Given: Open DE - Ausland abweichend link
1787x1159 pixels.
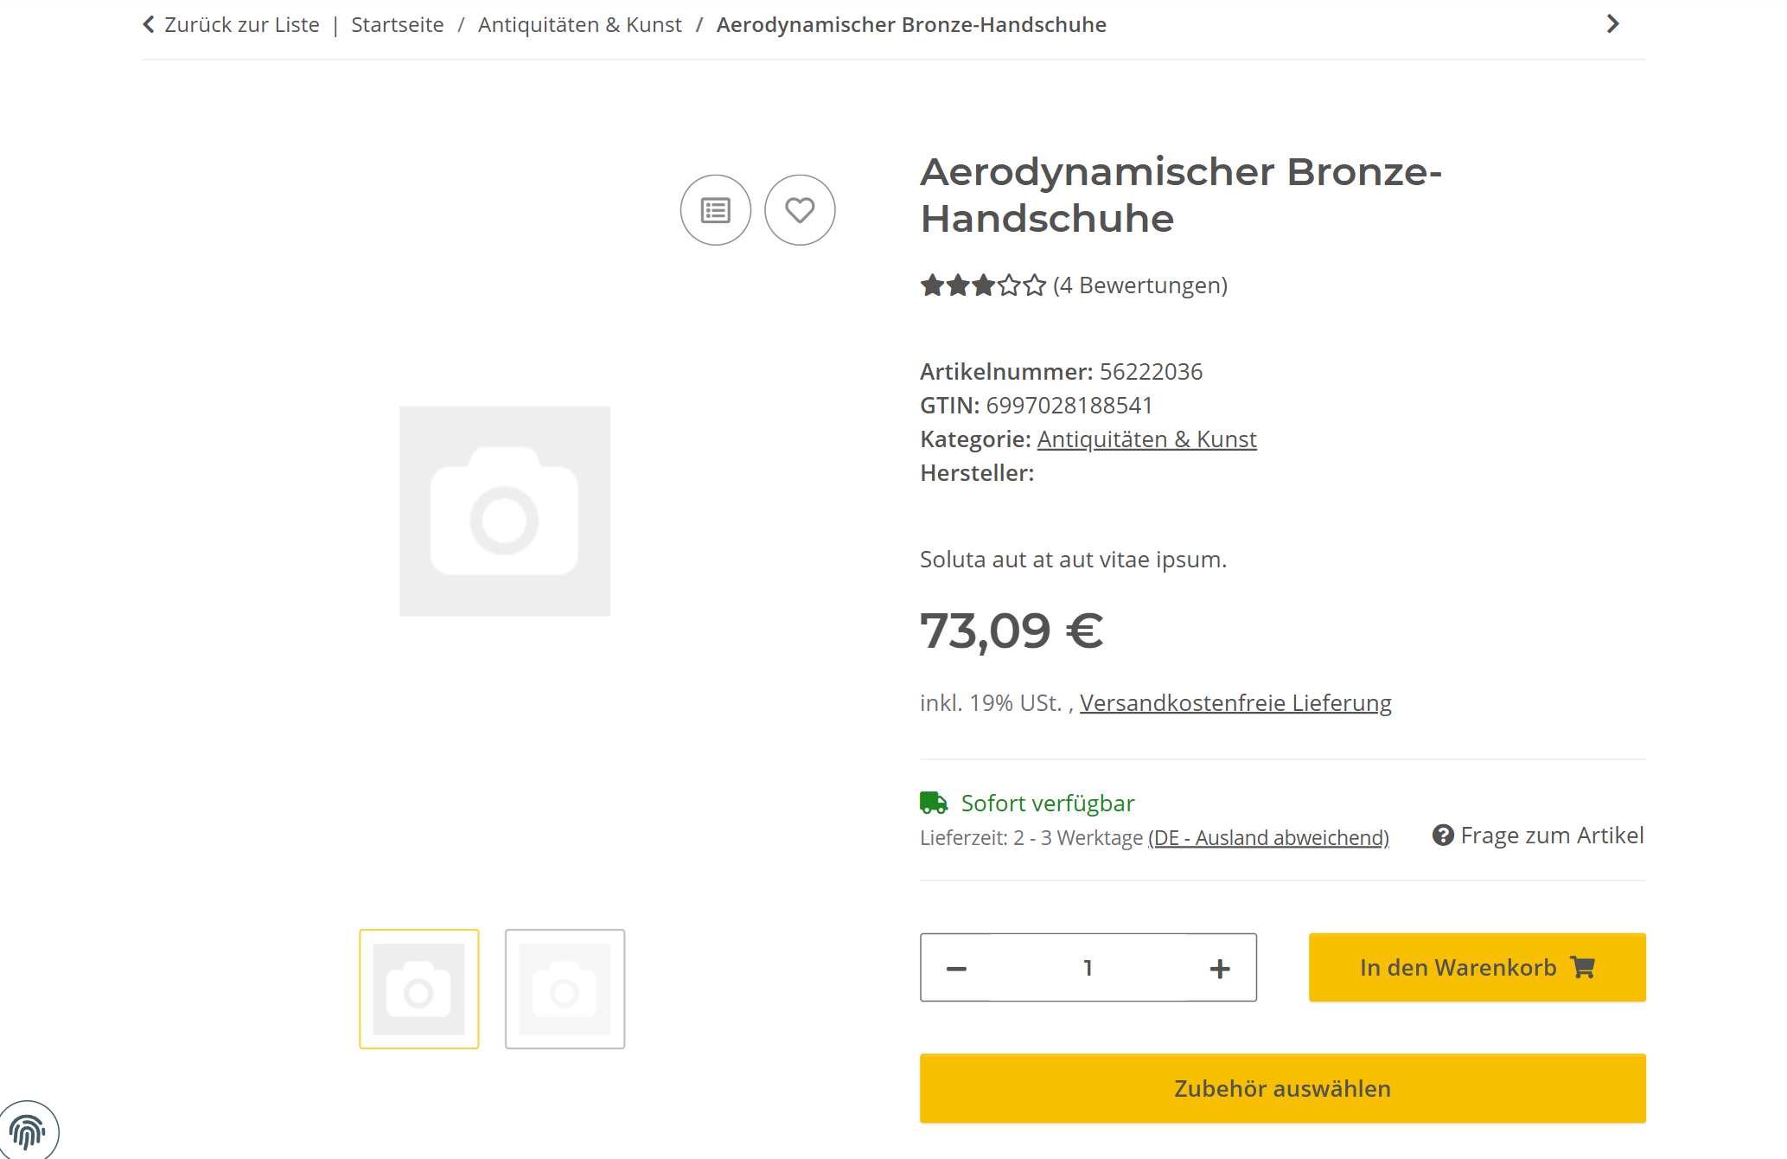Looking at the screenshot, I should click(1268, 838).
